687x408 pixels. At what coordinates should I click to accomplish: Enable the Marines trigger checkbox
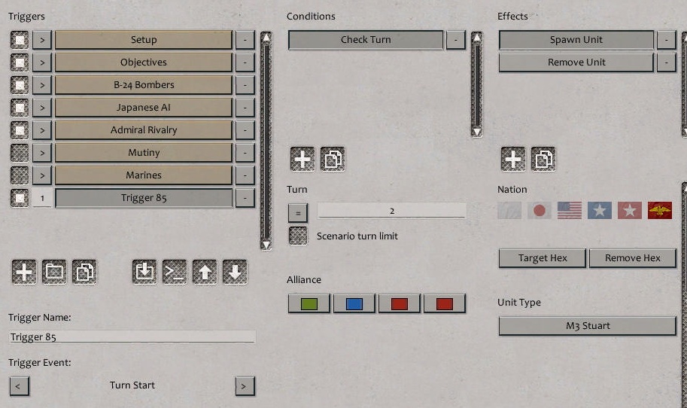tap(20, 175)
